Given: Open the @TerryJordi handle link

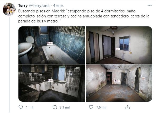Looking at the screenshot, I should pos(39,6).
